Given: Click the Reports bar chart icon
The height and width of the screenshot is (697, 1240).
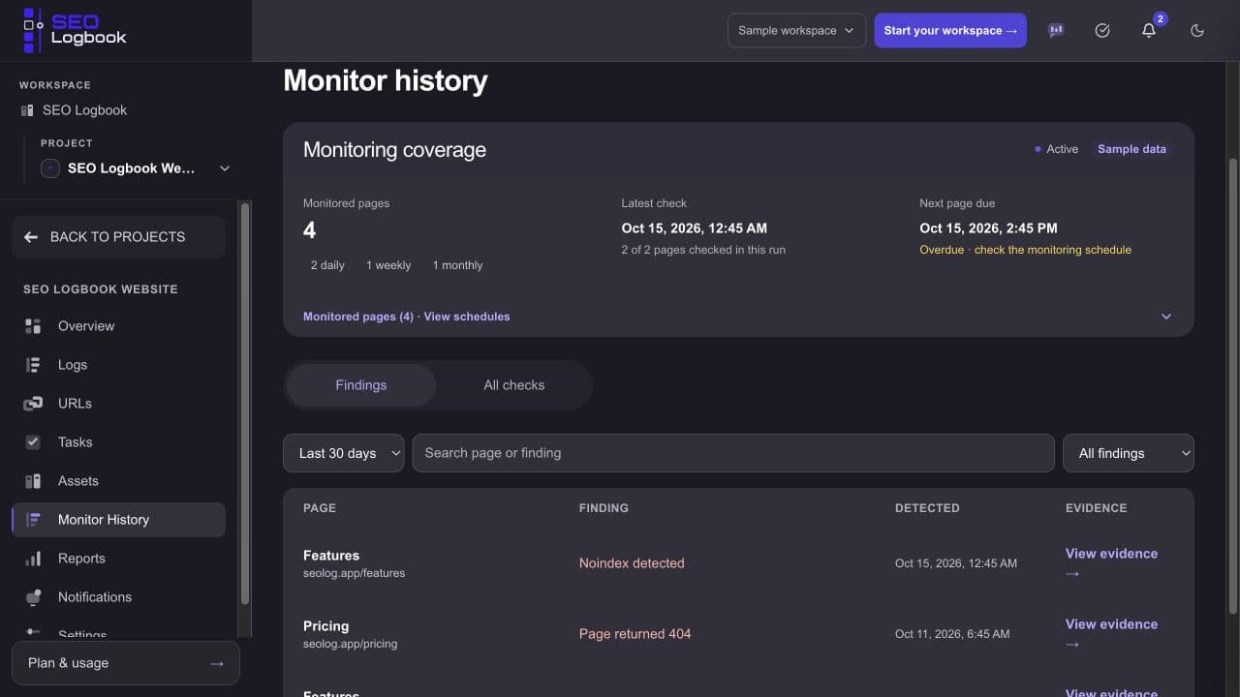Looking at the screenshot, I should pyautogui.click(x=33, y=559).
